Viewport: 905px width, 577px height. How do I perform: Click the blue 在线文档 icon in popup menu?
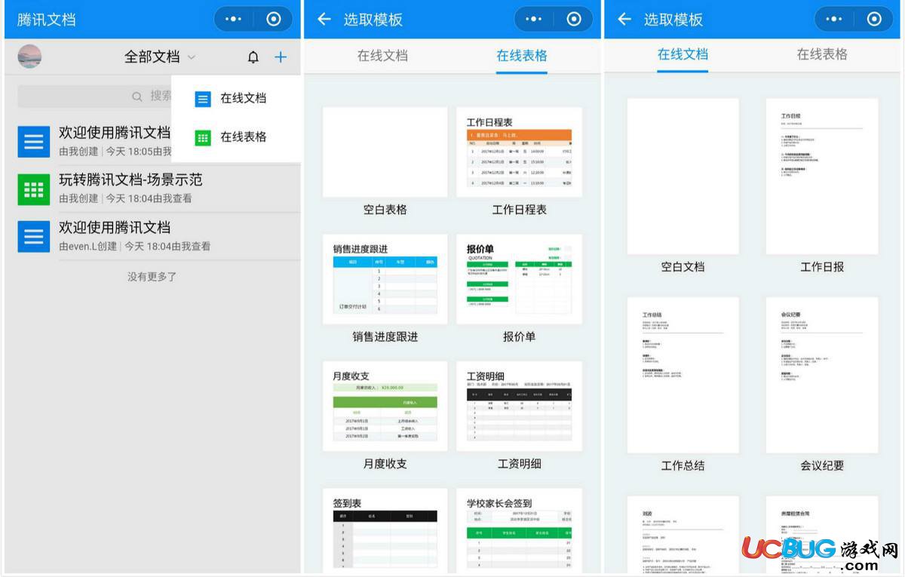pos(203,98)
